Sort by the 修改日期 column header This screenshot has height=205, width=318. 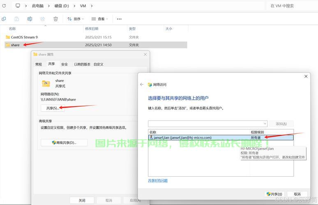92,29
